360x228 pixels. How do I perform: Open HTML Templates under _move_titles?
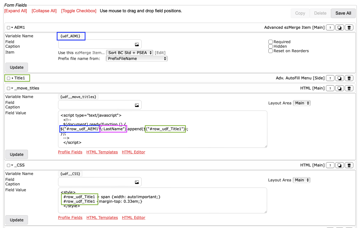[102, 152]
